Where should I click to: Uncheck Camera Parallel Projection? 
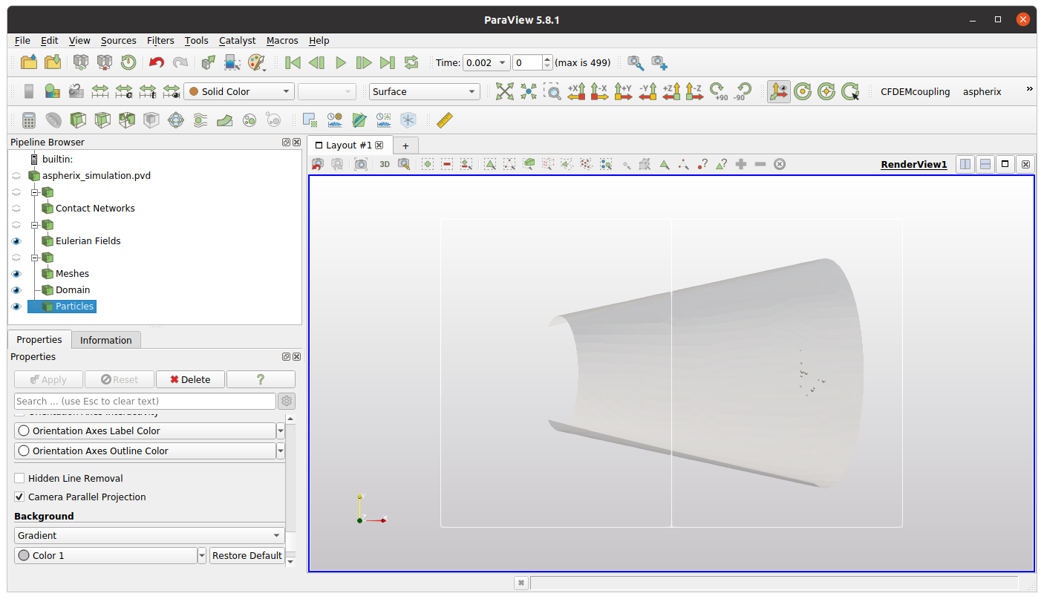click(19, 497)
